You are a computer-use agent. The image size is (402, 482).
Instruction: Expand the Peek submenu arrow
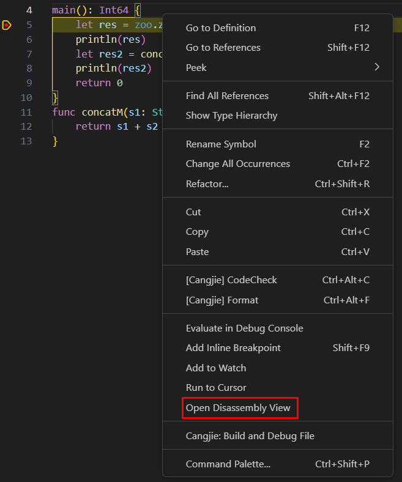coord(377,67)
